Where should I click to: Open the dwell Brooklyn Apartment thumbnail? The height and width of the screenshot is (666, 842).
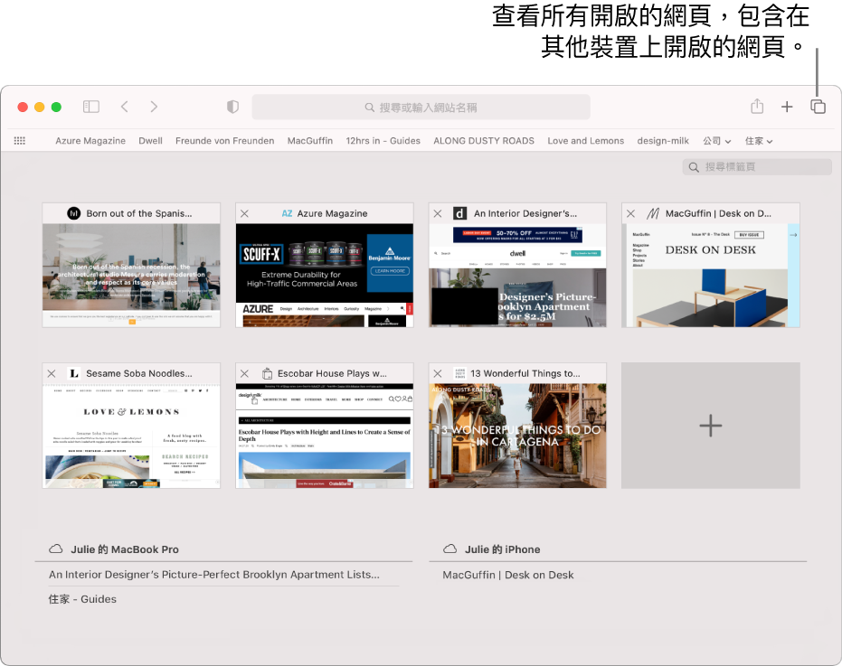point(517,276)
